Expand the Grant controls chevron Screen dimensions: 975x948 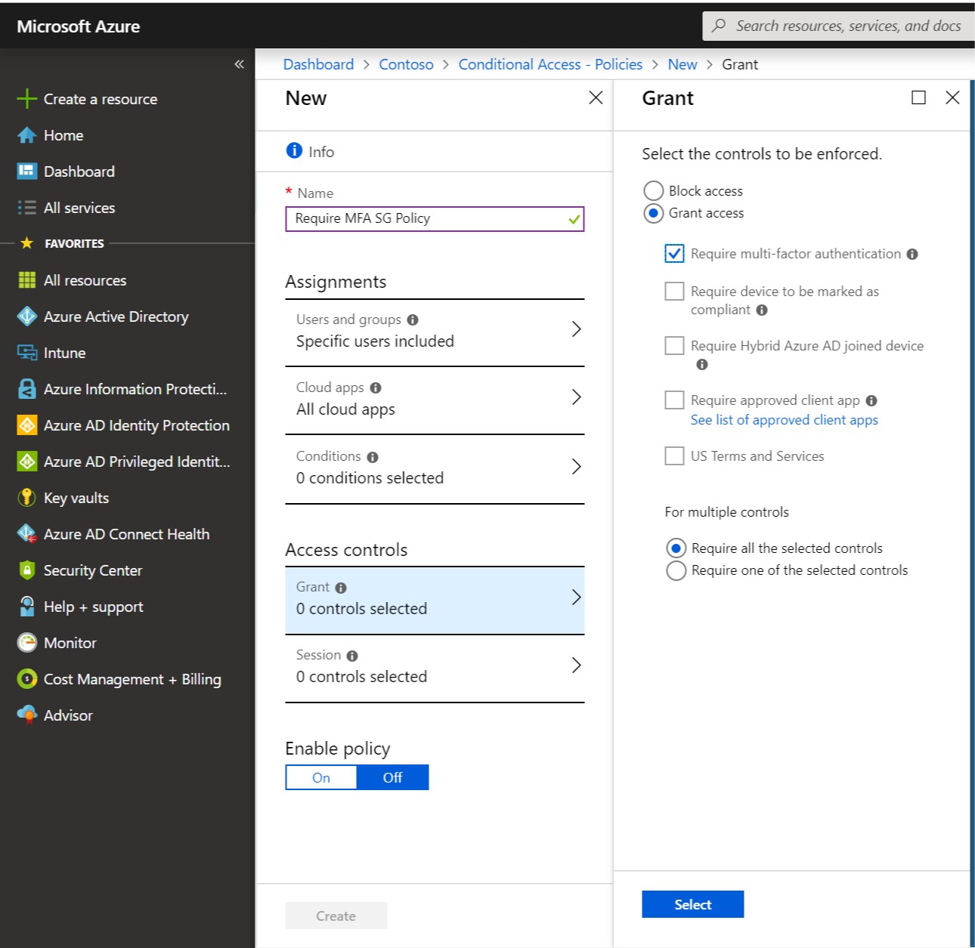(576, 598)
